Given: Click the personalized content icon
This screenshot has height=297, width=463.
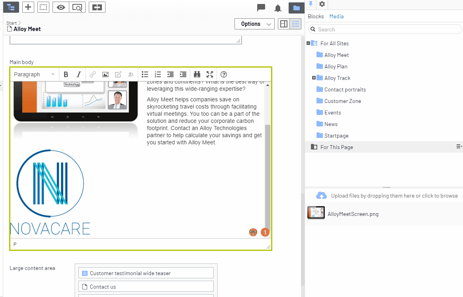Looking at the screenshot, I should coord(131,74).
